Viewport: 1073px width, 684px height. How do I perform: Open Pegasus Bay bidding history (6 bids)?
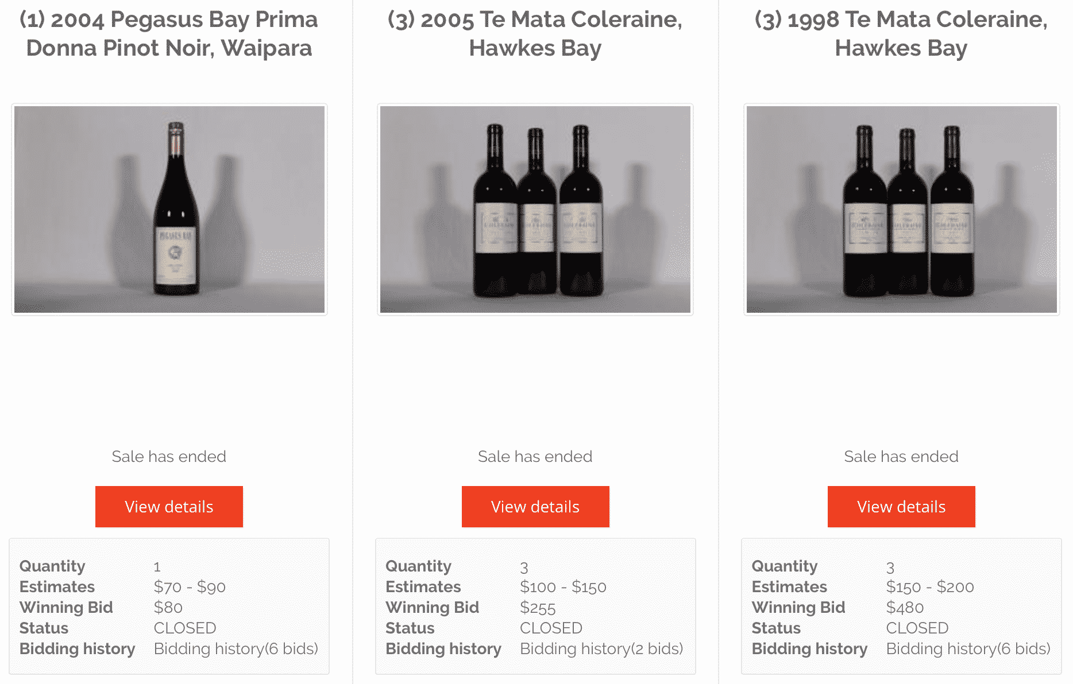[236, 649]
